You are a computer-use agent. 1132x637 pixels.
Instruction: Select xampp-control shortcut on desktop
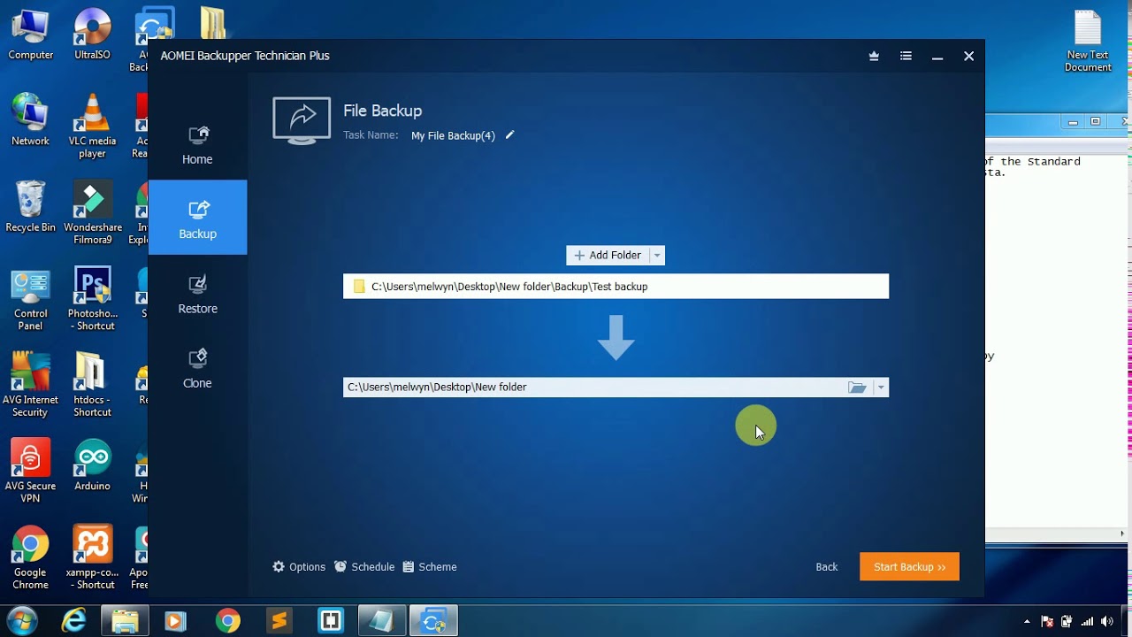[x=92, y=557]
